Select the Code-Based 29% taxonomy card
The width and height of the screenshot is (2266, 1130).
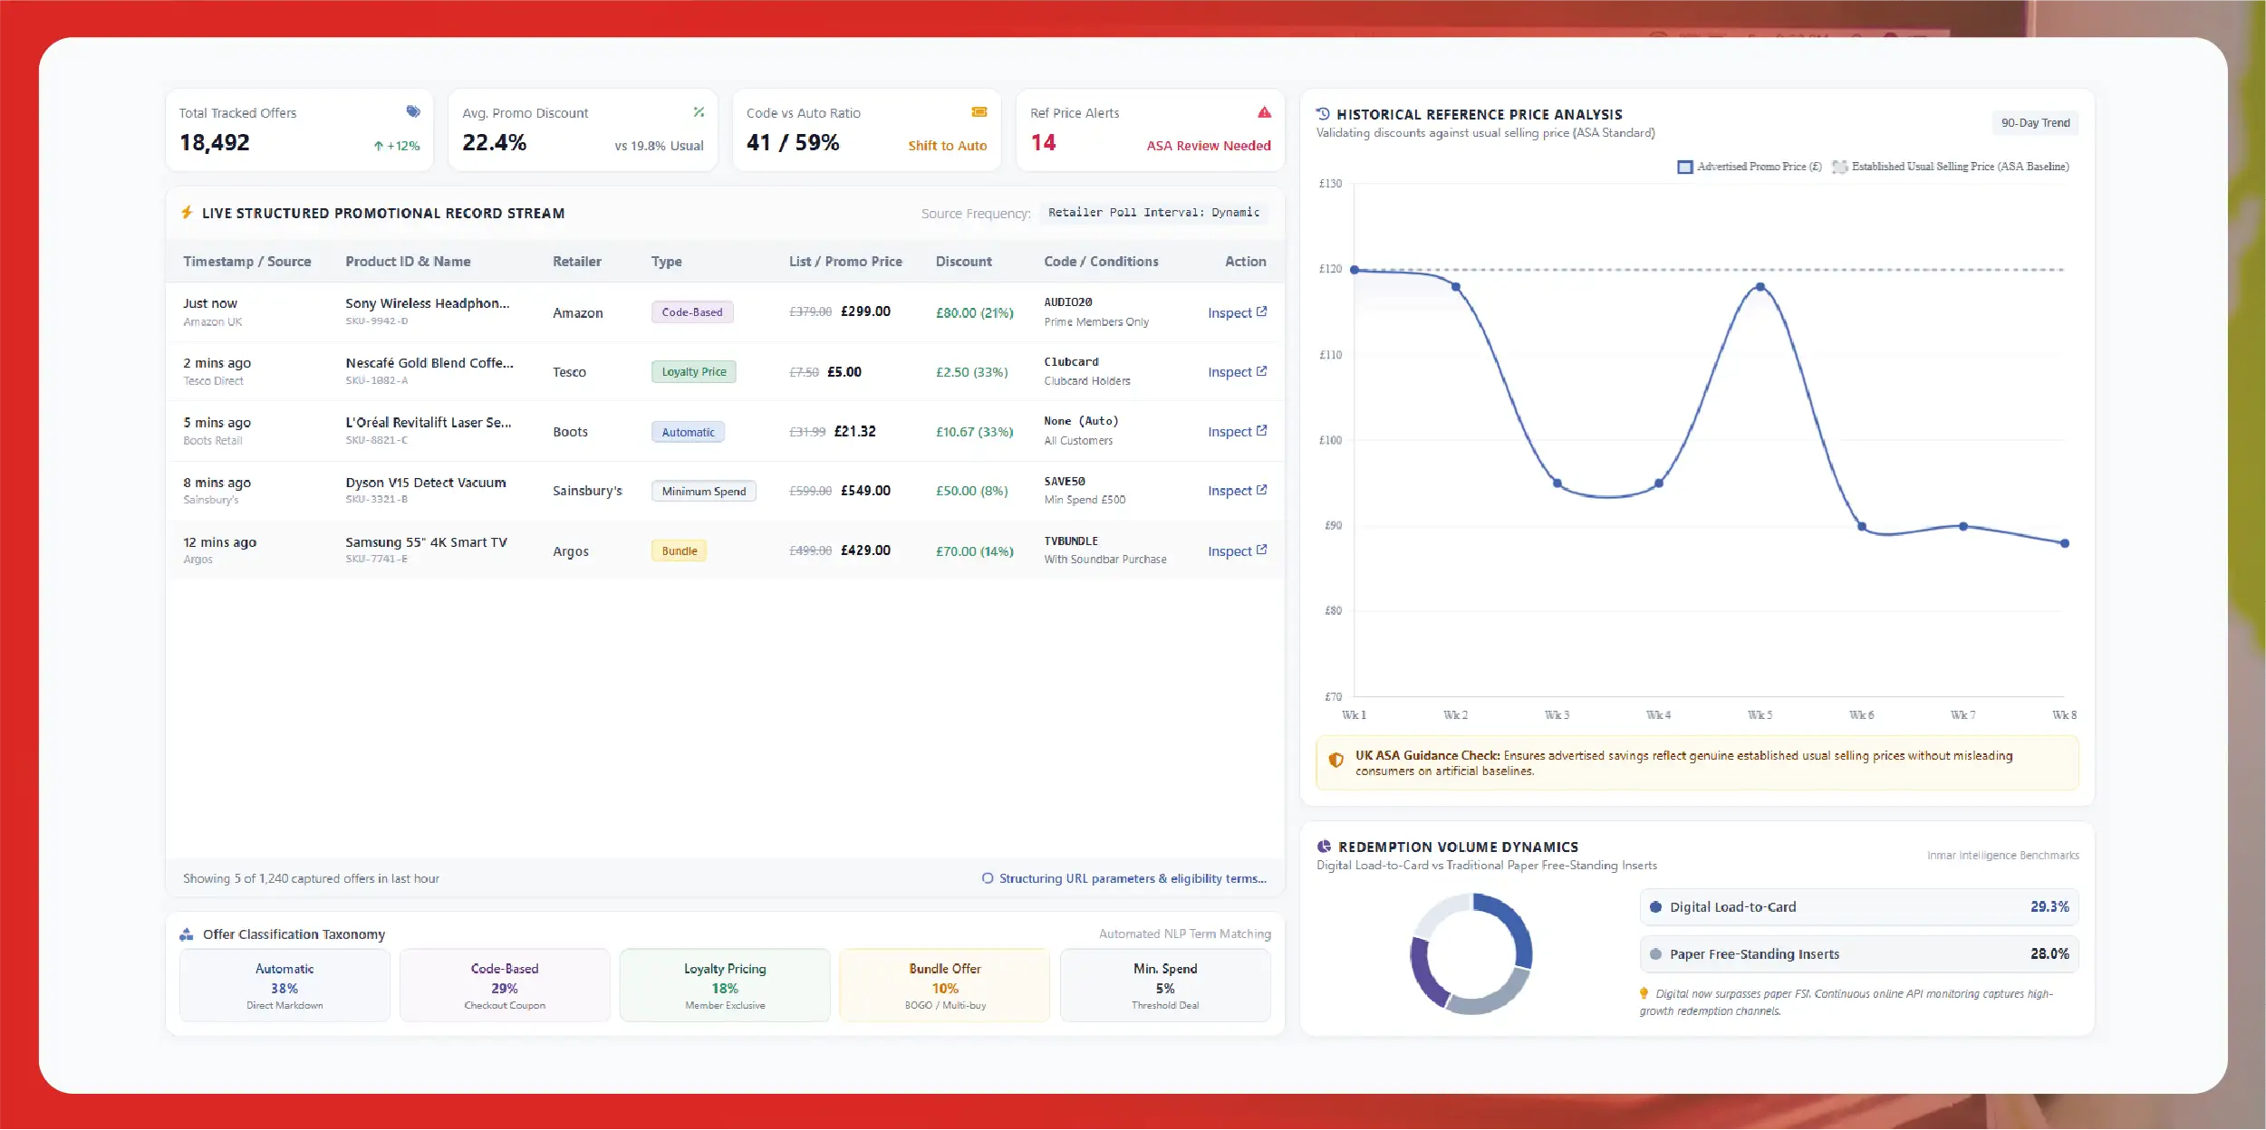505,986
